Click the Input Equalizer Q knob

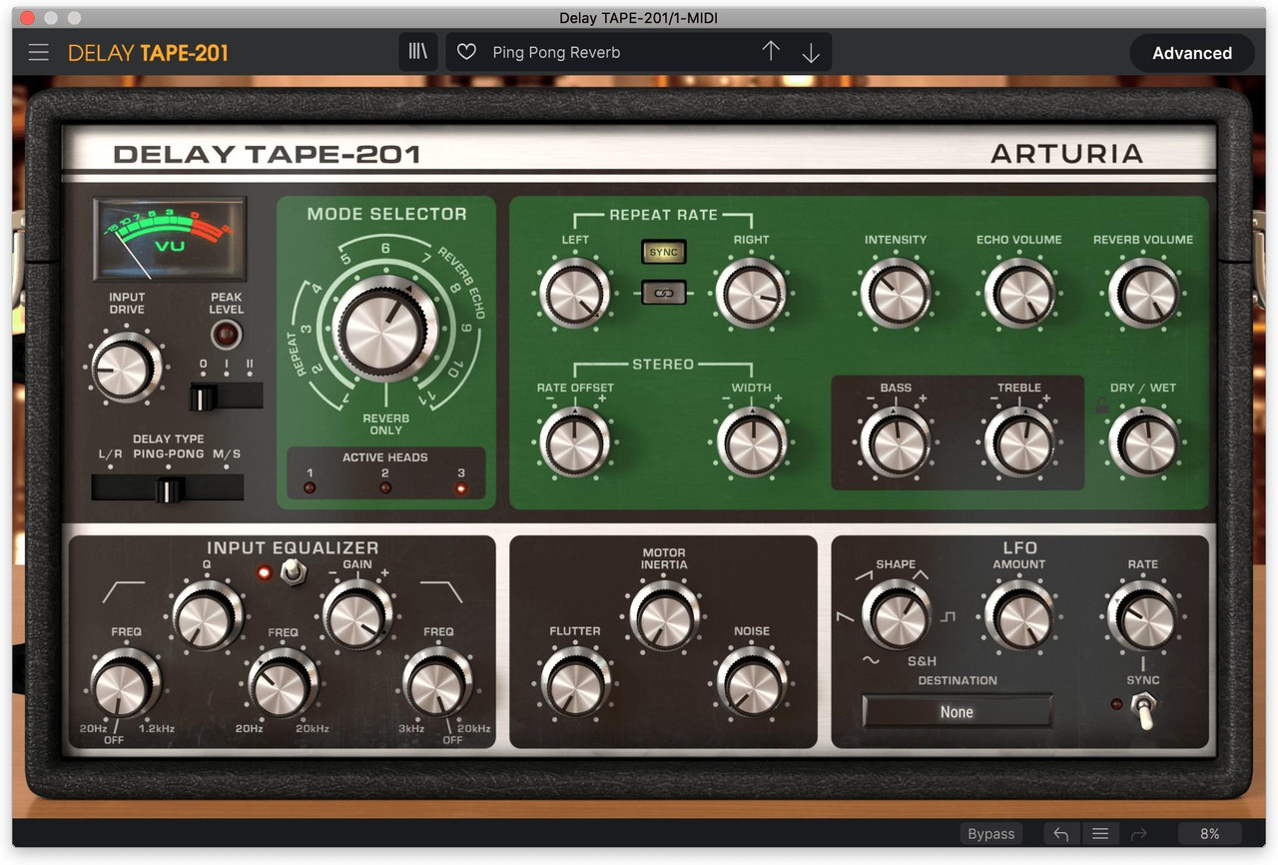207,616
